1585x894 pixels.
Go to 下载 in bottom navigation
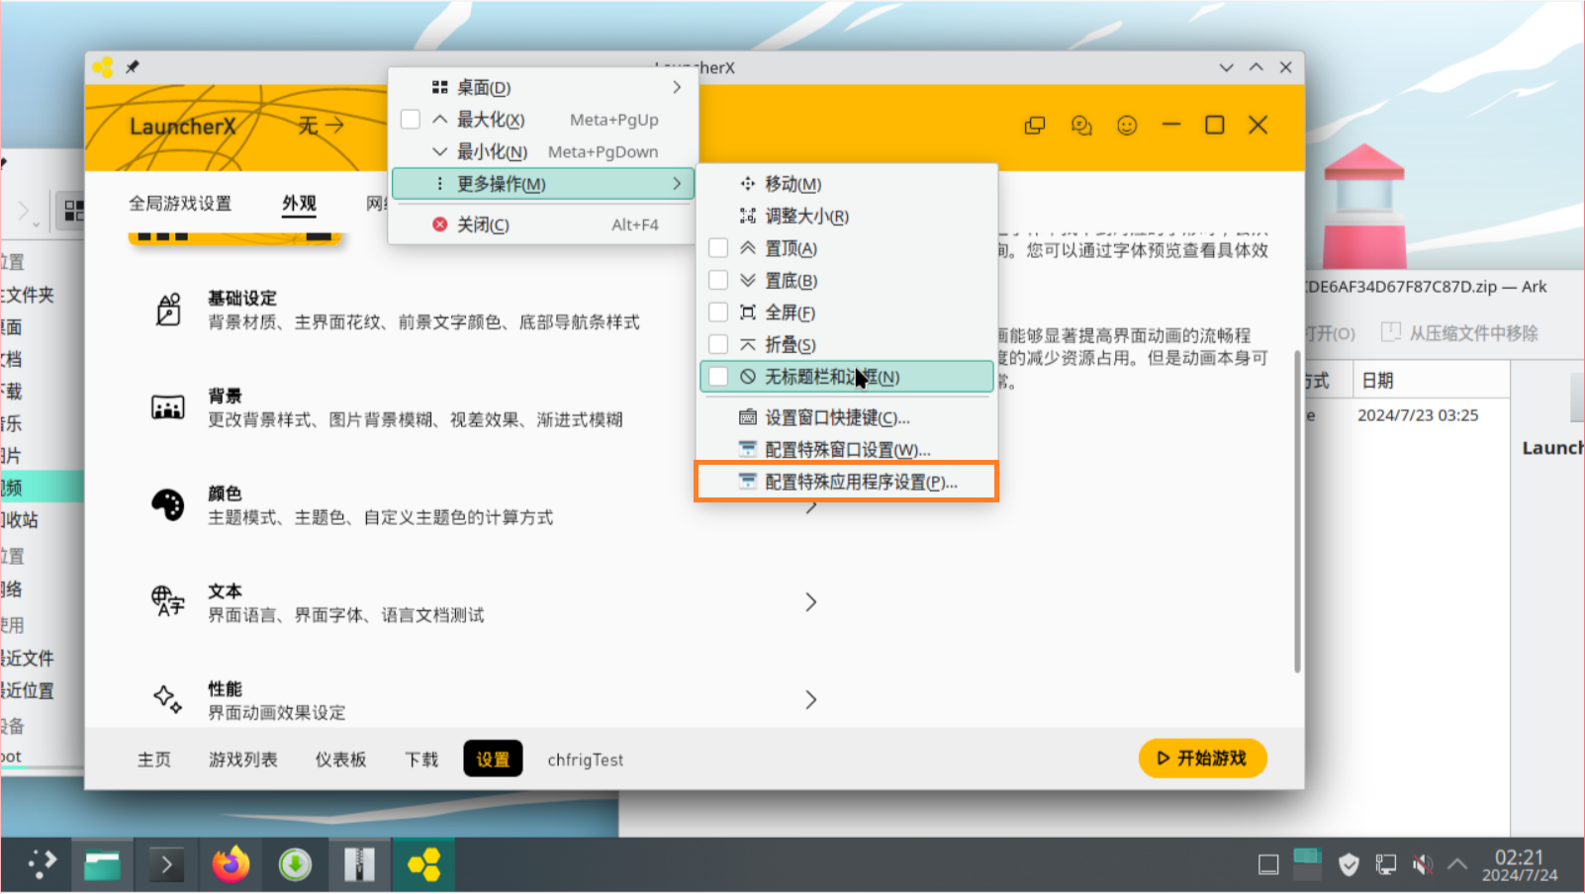(x=421, y=760)
